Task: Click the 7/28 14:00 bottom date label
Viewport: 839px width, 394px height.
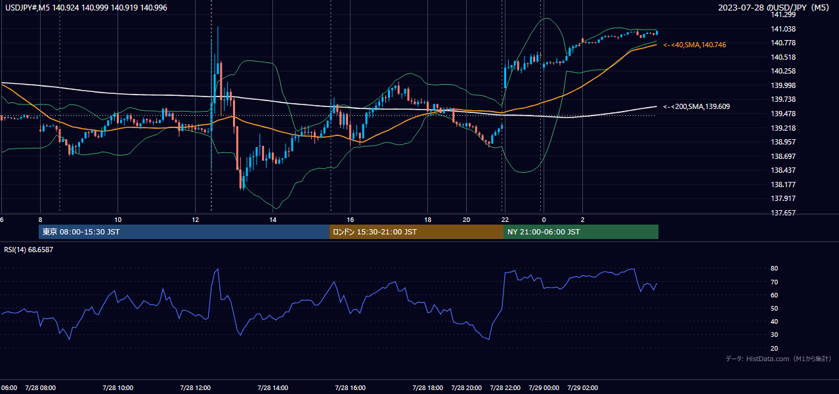Action: click(x=272, y=387)
